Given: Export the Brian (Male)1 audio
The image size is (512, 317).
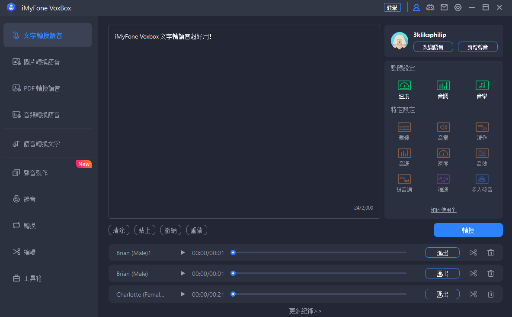Looking at the screenshot, I should [442, 252].
